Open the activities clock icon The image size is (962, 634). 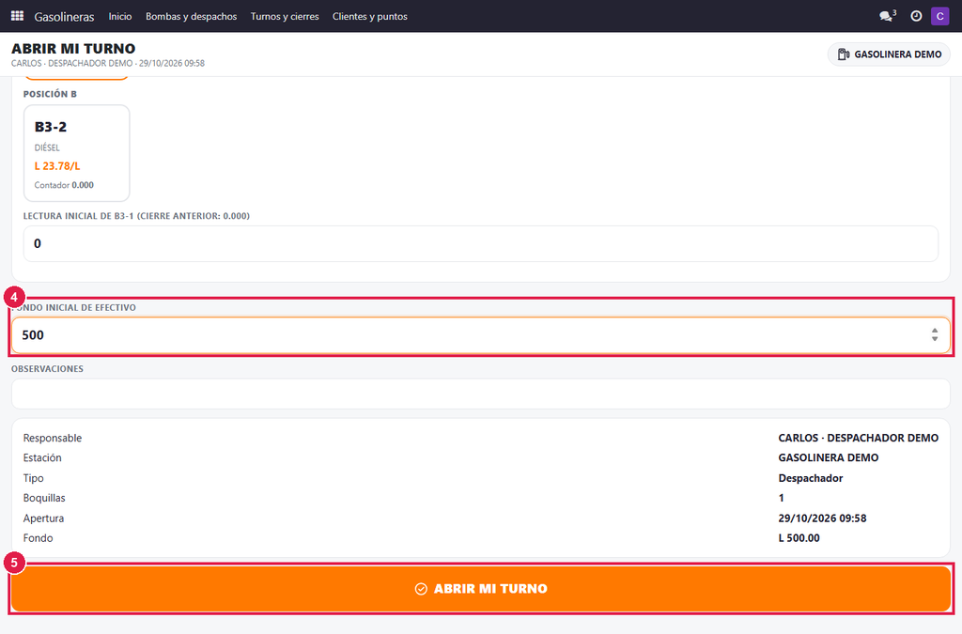916,16
